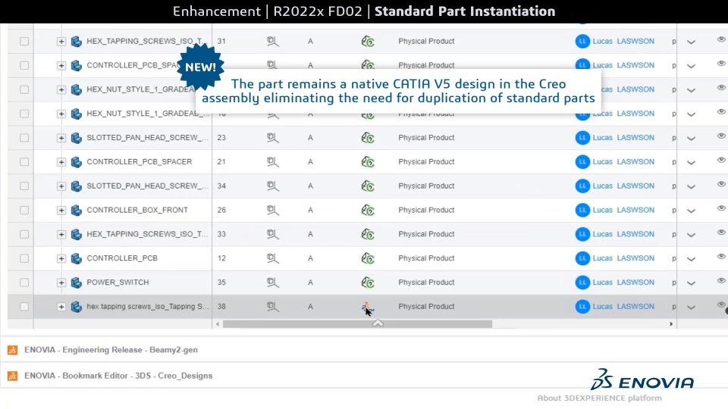Viewport: 728px width, 409px height.
Task: Tick checkbox for hex tapping screws_iso row 38
Action: point(24,307)
